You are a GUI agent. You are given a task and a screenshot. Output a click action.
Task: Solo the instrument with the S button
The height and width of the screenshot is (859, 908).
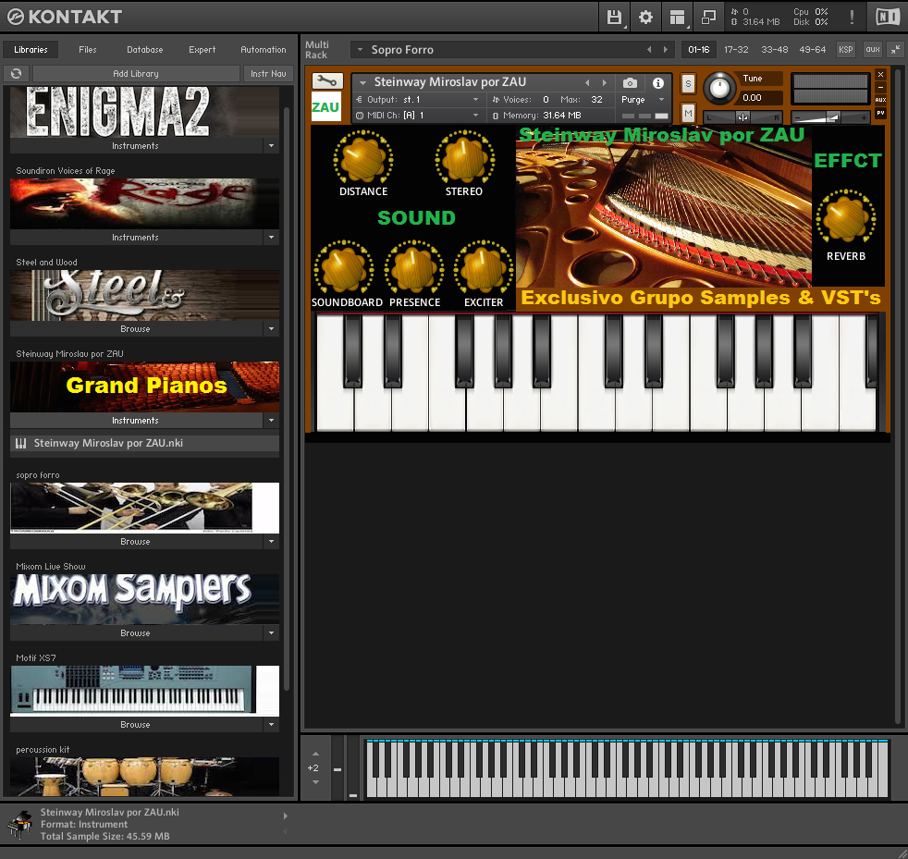pyautogui.click(x=688, y=84)
